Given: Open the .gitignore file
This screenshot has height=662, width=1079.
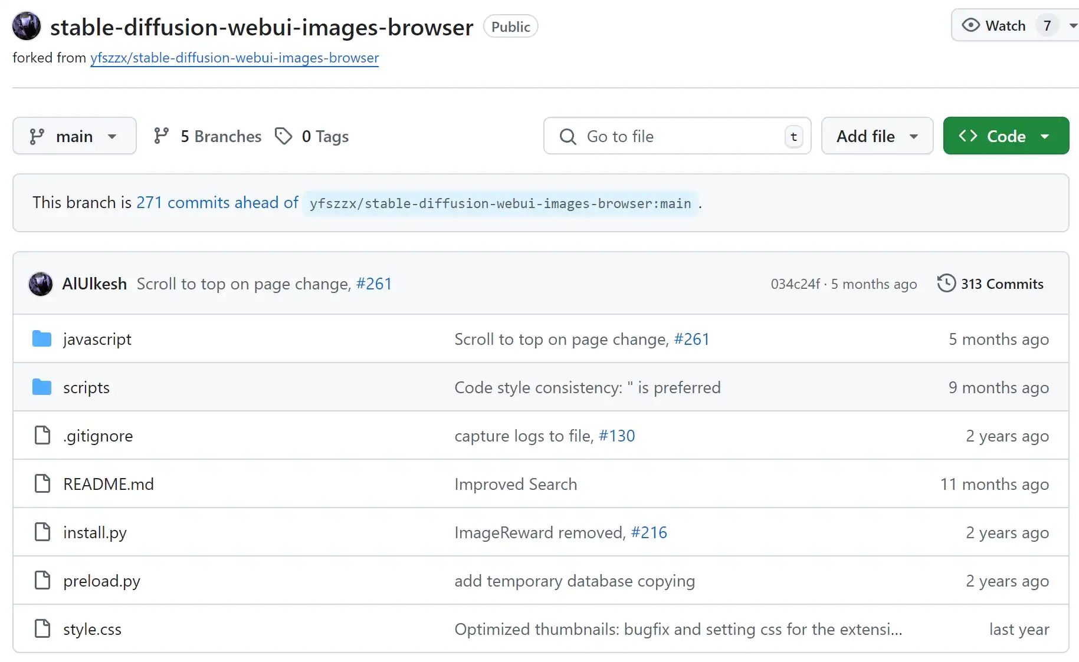Looking at the screenshot, I should (x=98, y=436).
